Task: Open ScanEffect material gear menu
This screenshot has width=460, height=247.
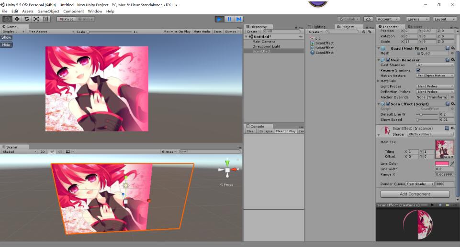Action: (453, 128)
